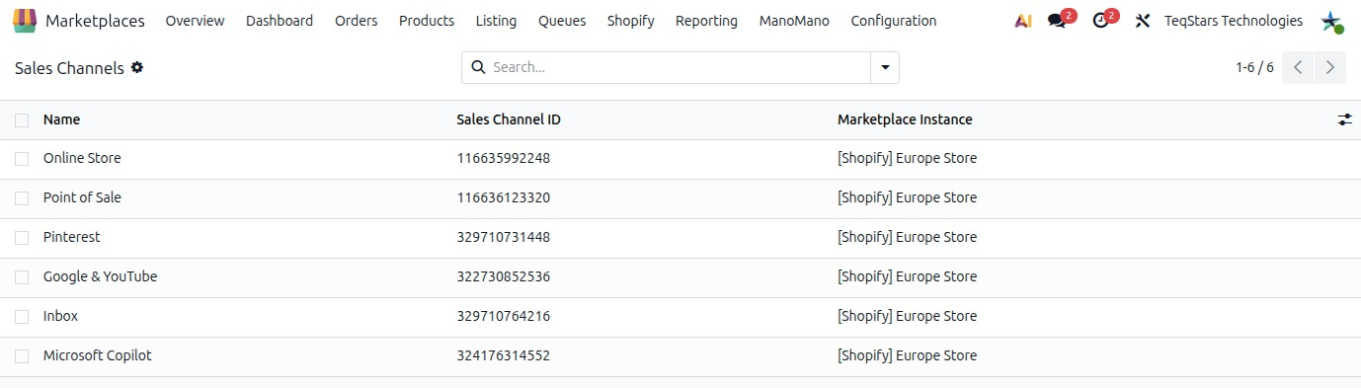Click channel ID 116635992248
This screenshot has height=388, width=1361.
point(503,158)
